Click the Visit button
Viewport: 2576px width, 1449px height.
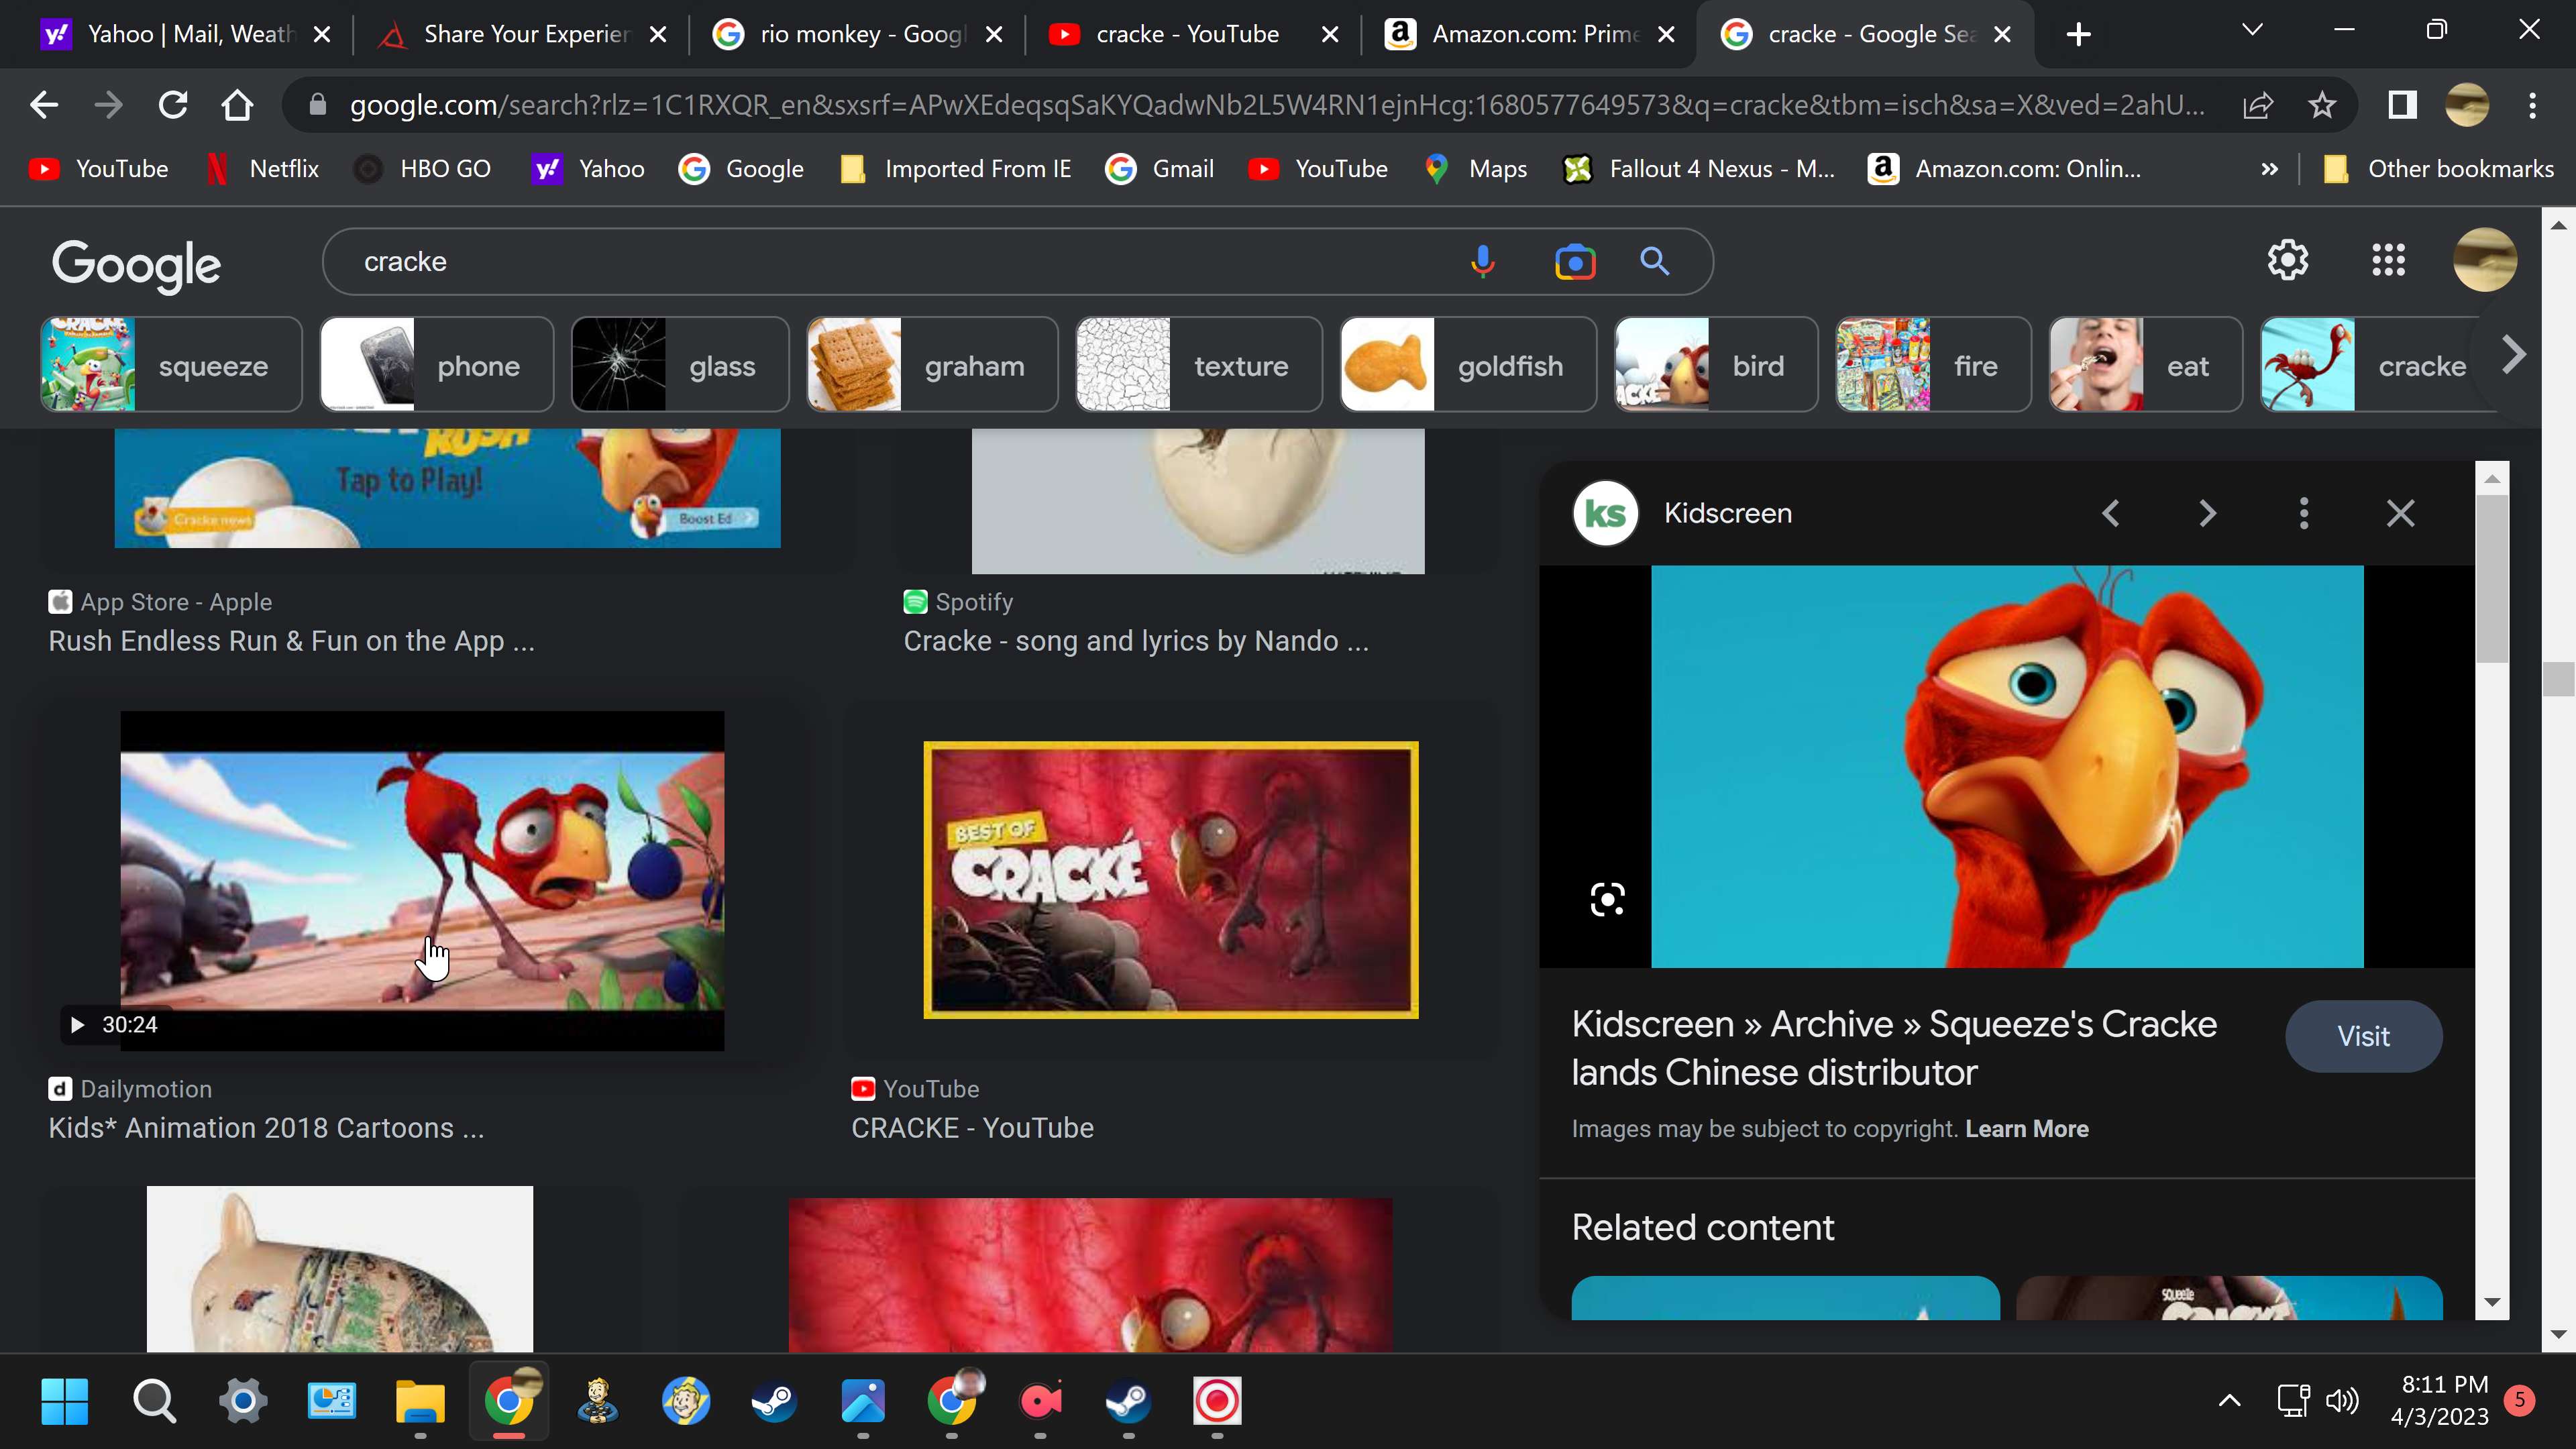[2363, 1036]
